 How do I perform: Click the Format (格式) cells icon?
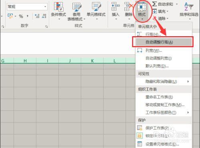pyautogui.click(x=142, y=6)
